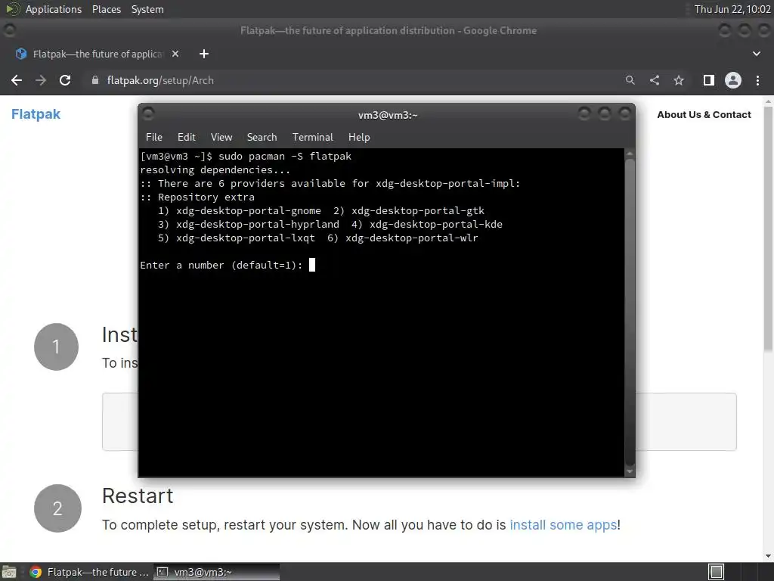
Task: Switch to vm3@vm3 terminal taskbar button
Action: pyautogui.click(x=217, y=572)
